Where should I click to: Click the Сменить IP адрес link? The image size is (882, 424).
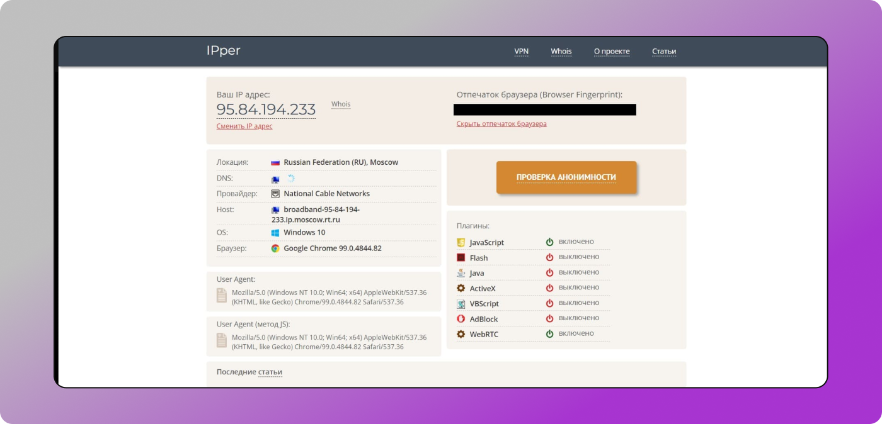244,126
